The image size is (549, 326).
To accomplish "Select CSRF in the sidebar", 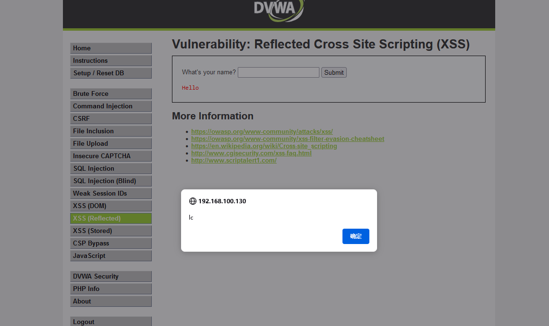I will tap(111, 119).
